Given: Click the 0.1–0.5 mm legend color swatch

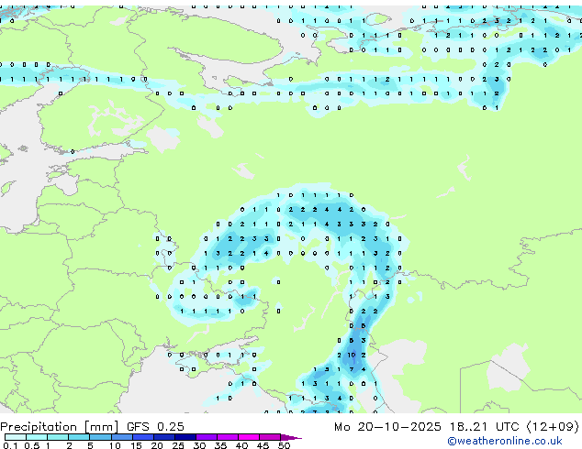Looking at the screenshot, I should click(x=16, y=437).
